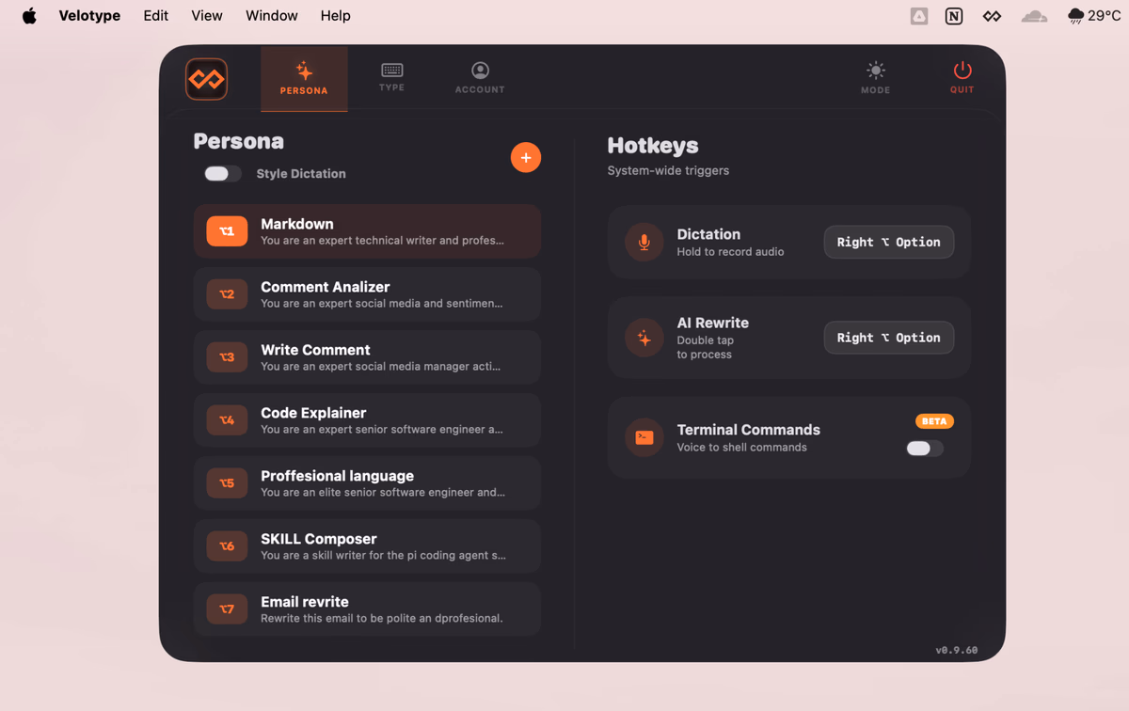Select the Comment Analizer persona title
Viewport: 1129px width, 711px height.
[x=326, y=287]
